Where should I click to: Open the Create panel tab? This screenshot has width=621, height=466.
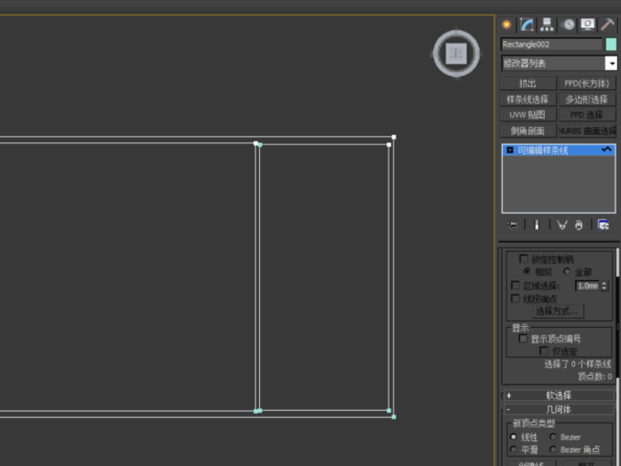tap(507, 25)
